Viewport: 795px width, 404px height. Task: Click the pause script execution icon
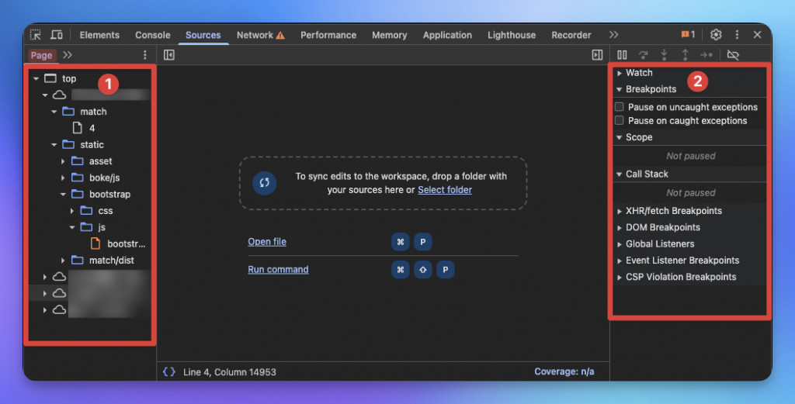pyautogui.click(x=622, y=55)
